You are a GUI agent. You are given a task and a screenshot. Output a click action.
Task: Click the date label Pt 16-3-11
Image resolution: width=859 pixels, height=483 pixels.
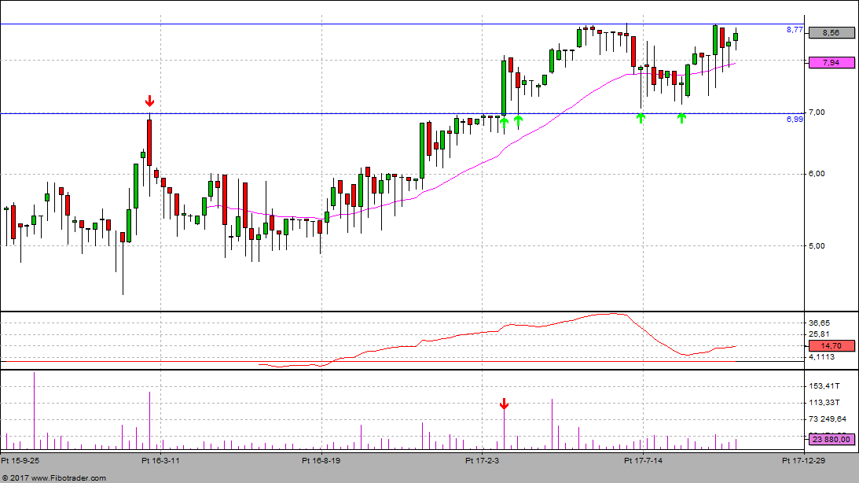pyautogui.click(x=160, y=460)
